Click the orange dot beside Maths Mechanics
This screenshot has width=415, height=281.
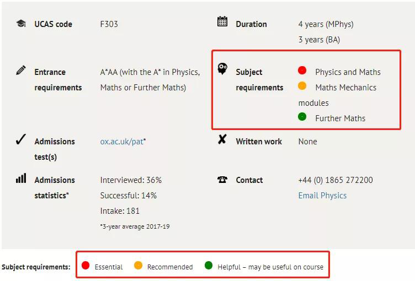point(302,85)
